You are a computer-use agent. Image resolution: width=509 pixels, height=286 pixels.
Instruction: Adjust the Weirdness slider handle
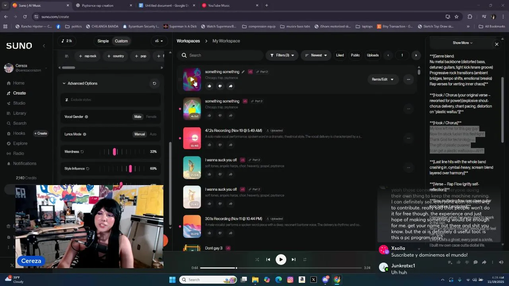coord(115,152)
